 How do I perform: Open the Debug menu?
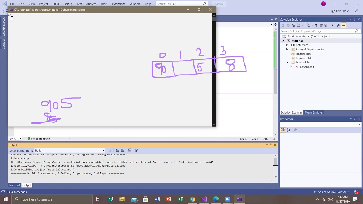pyautogui.click(x=68, y=4)
